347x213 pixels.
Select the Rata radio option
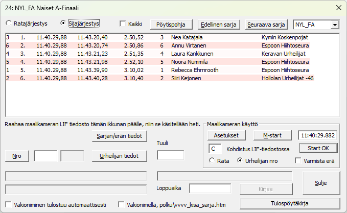[213, 161]
